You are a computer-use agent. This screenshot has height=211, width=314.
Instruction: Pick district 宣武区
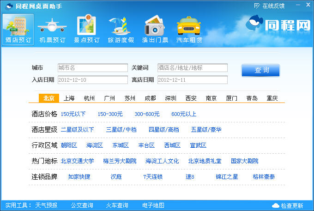click(198, 145)
